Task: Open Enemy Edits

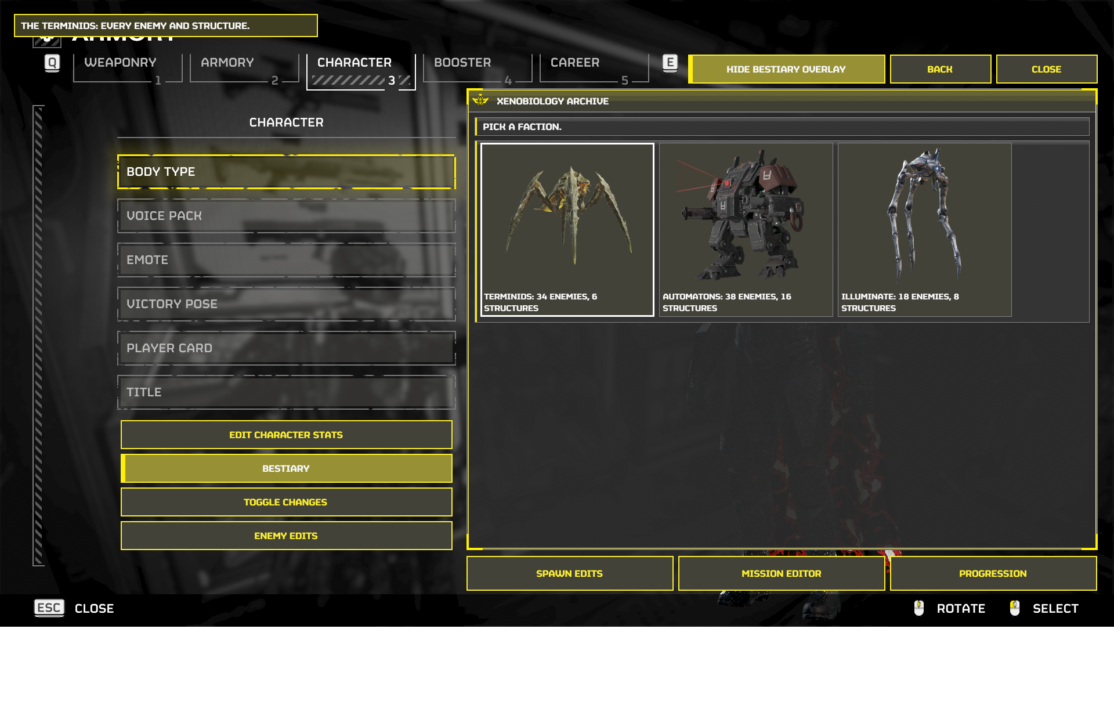Action: (x=287, y=536)
